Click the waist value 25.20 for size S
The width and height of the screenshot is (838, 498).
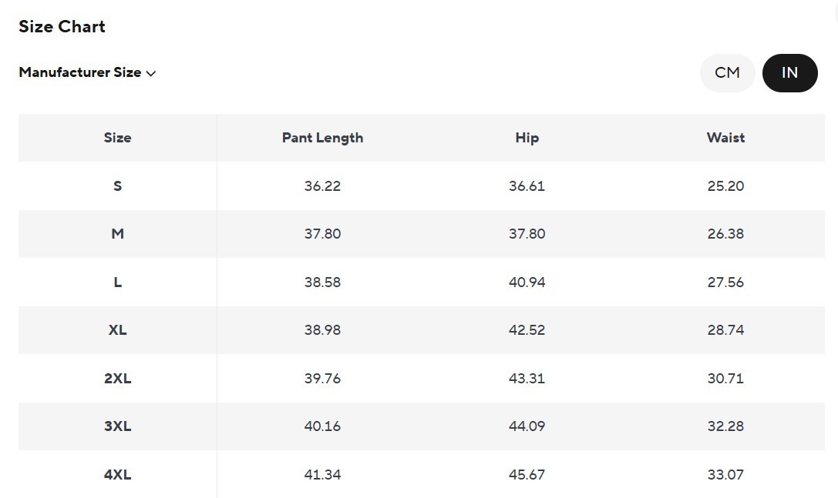[725, 185]
